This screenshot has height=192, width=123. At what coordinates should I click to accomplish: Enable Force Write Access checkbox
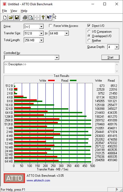tap(50, 26)
